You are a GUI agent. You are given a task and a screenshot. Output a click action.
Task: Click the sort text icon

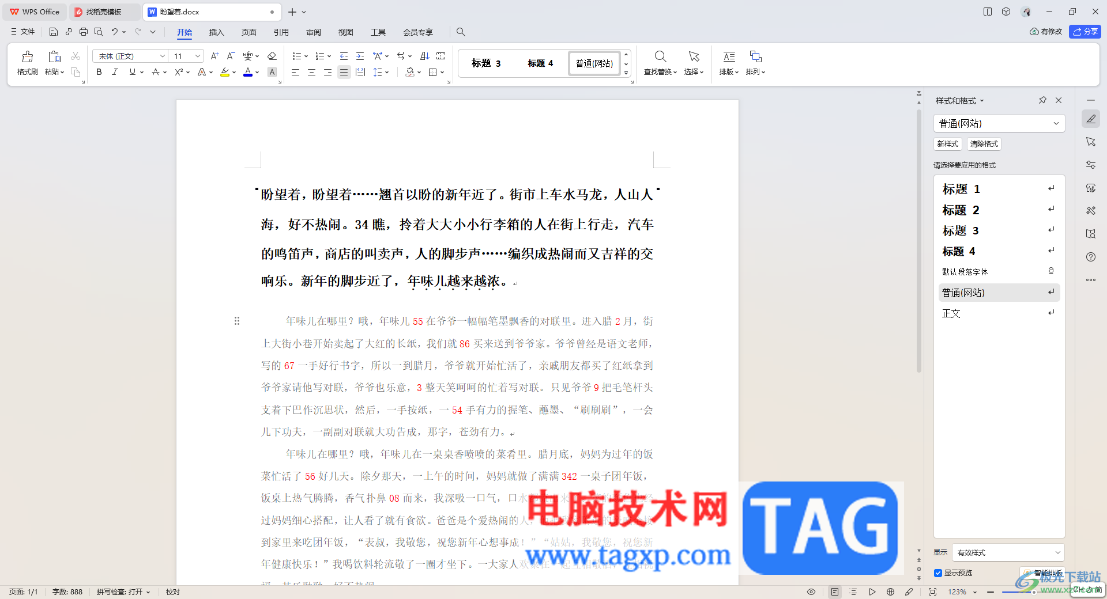[x=425, y=56]
